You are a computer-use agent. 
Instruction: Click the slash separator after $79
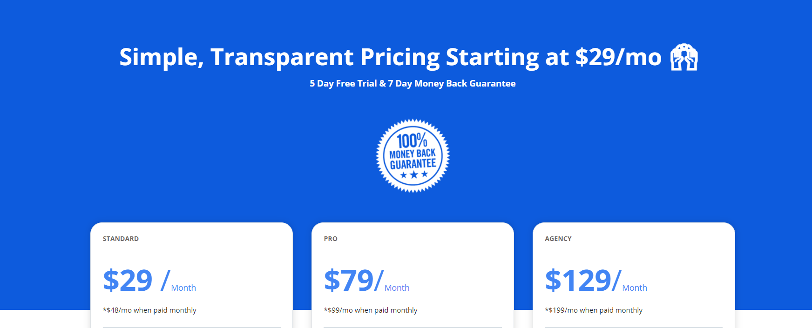[x=379, y=280]
